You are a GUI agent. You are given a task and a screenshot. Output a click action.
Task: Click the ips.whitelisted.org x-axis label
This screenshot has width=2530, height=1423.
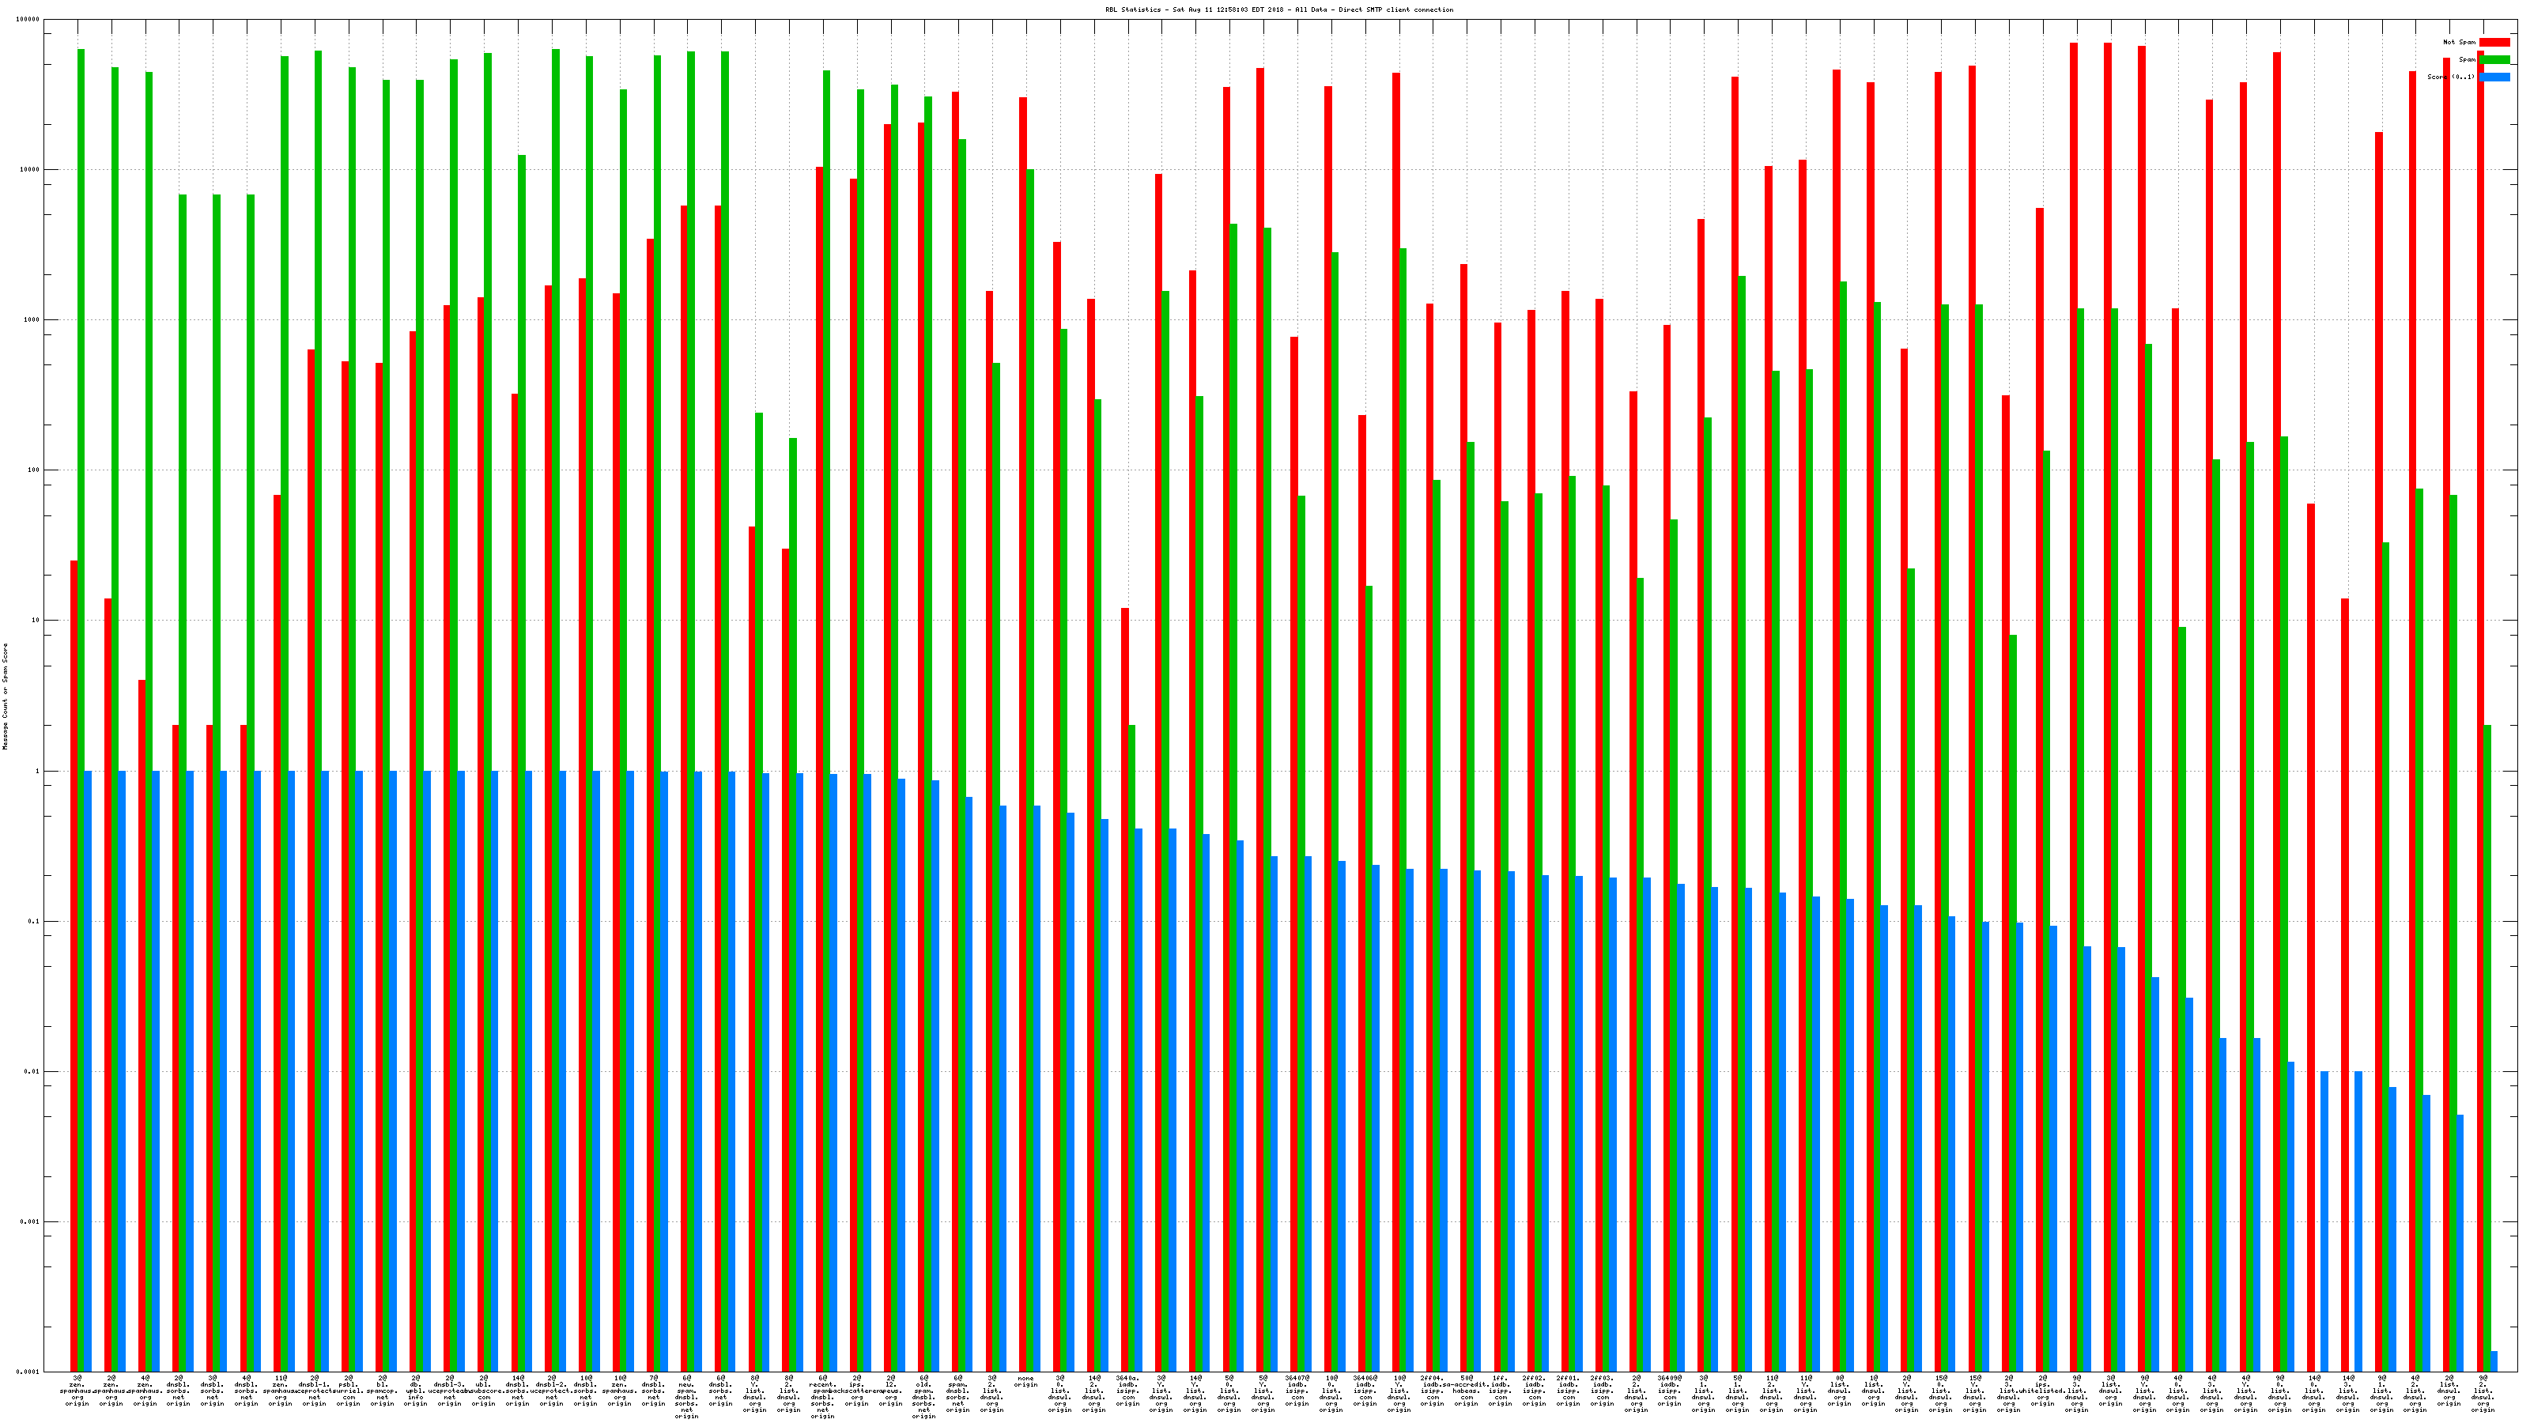click(2043, 1391)
